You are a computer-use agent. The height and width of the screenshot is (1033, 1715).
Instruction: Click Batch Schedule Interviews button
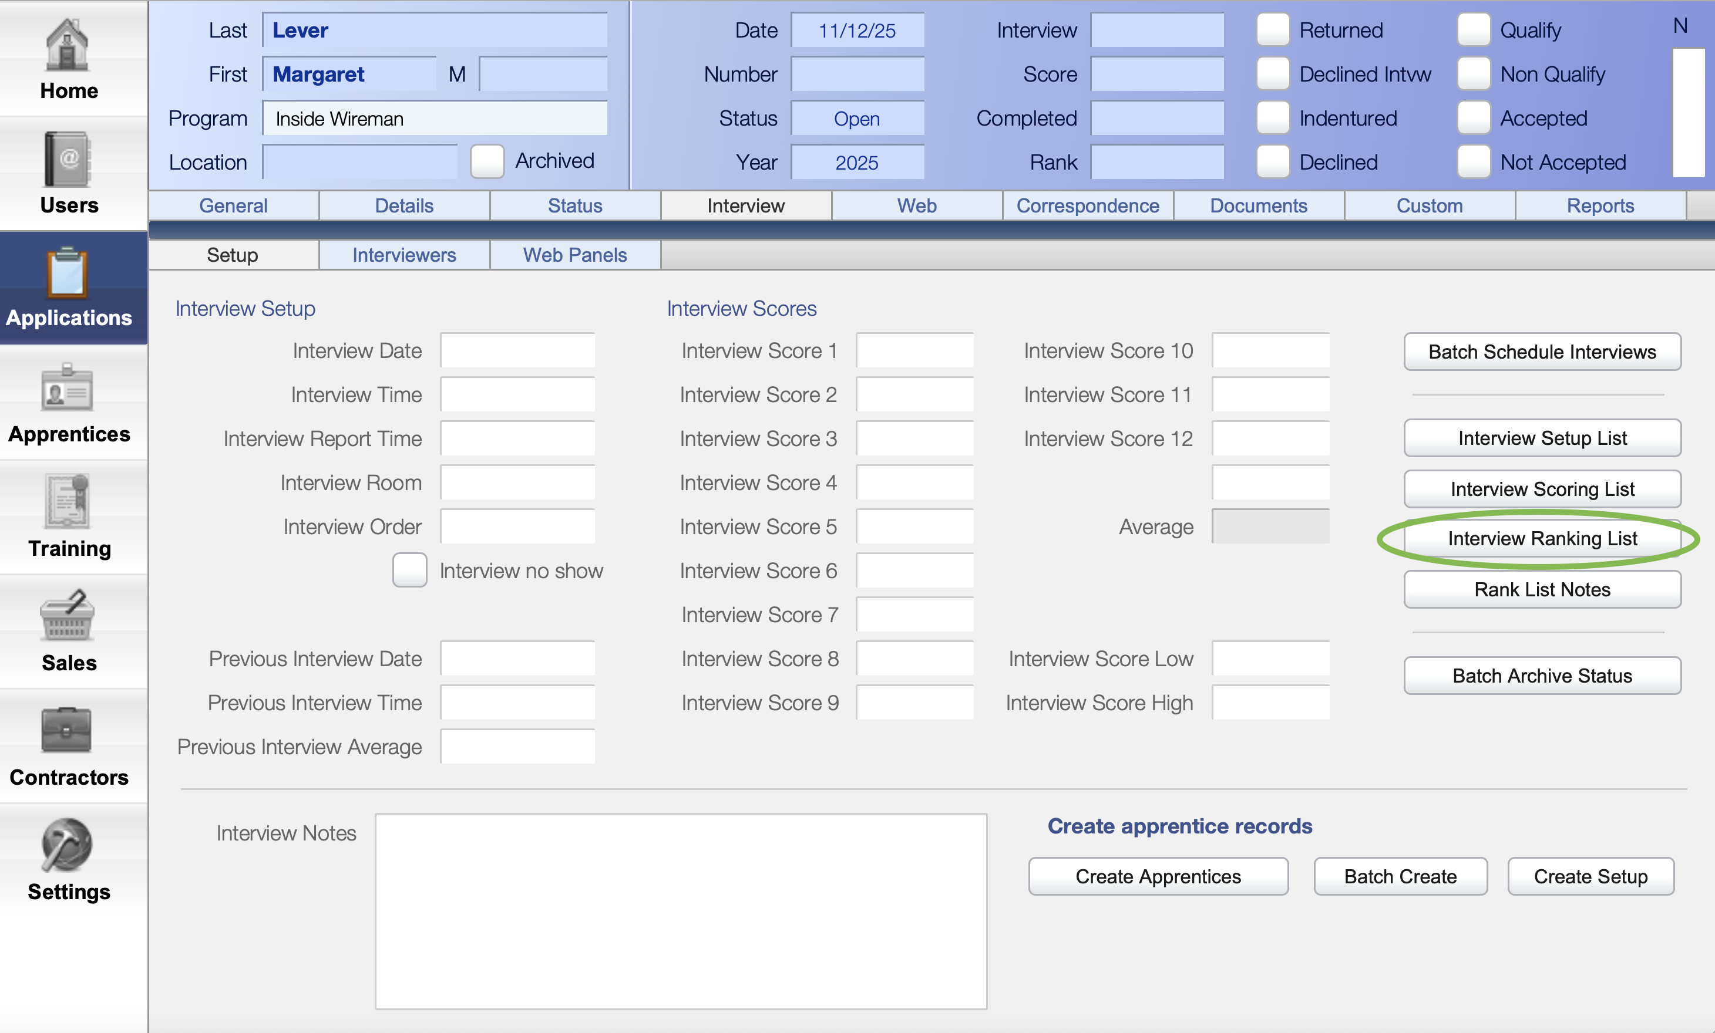click(1542, 352)
